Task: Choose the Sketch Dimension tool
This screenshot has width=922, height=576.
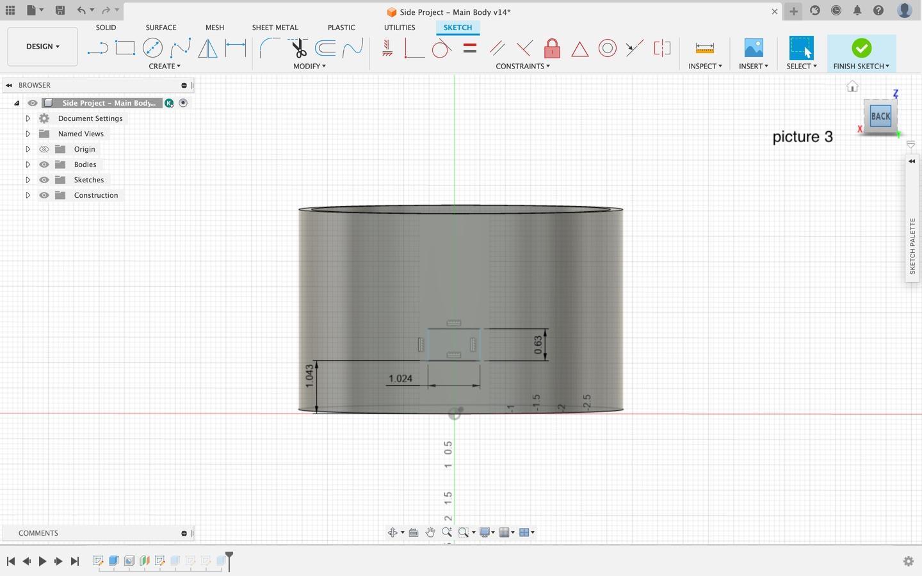Action: pos(236,48)
